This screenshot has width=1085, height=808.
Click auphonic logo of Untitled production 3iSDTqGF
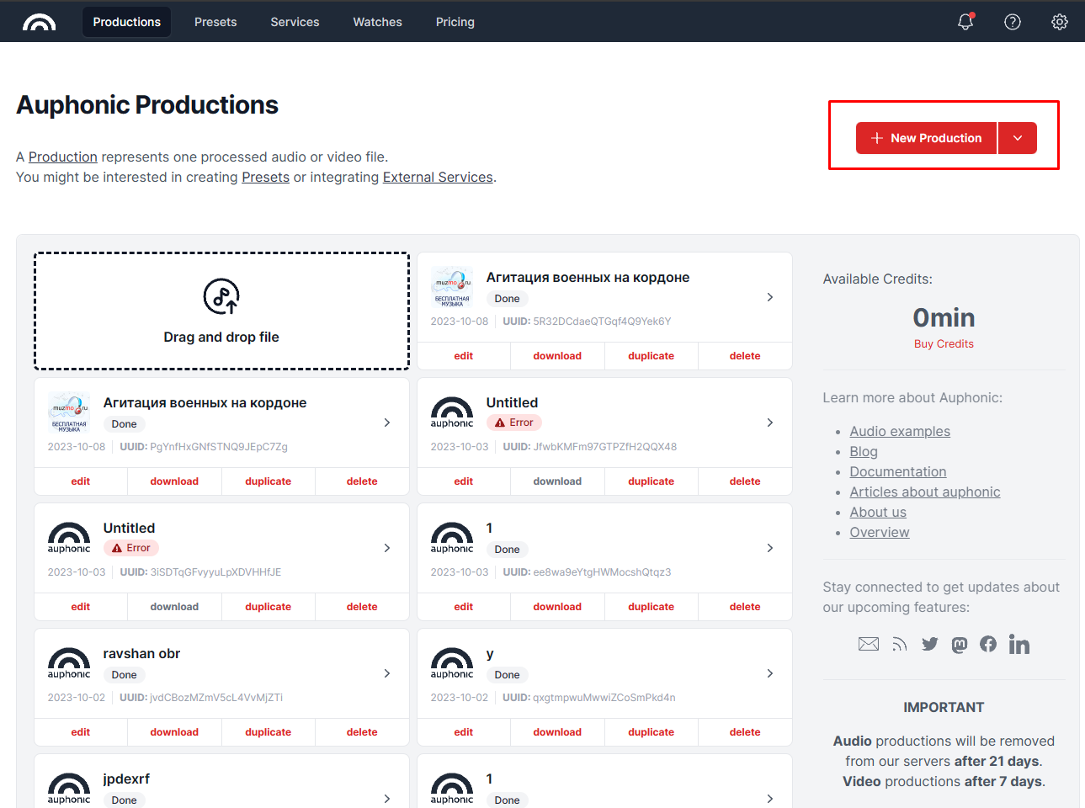[69, 538]
